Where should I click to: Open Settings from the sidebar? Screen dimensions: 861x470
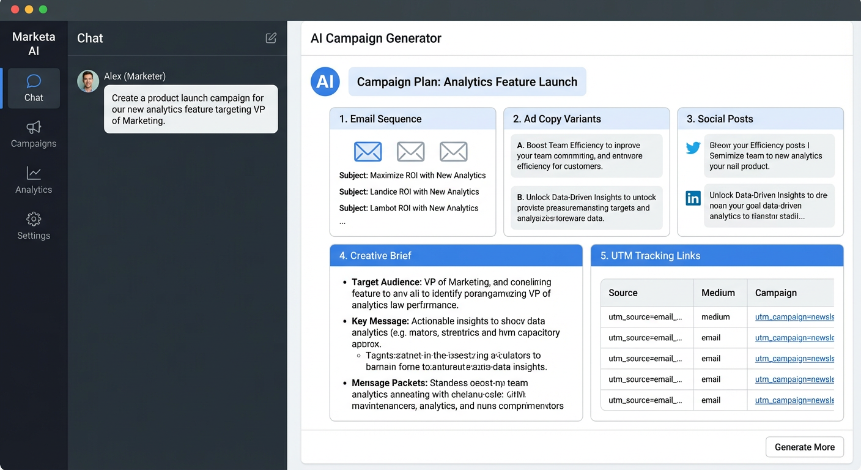[x=34, y=226]
